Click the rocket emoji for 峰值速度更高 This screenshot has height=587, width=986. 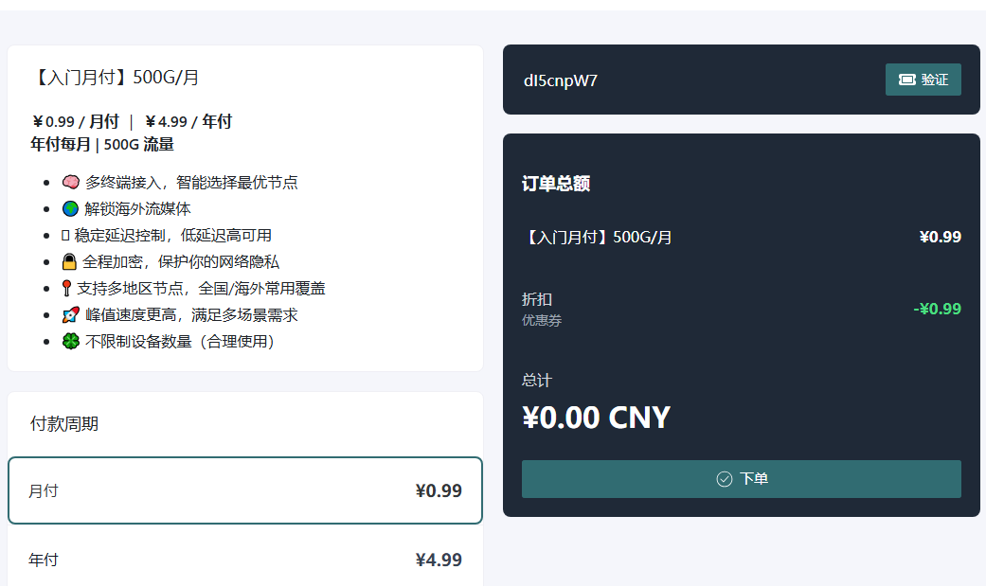70,314
